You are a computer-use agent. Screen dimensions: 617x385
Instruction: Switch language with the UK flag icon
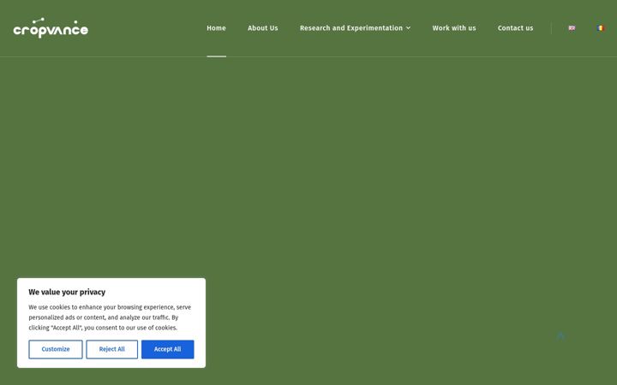tap(572, 28)
